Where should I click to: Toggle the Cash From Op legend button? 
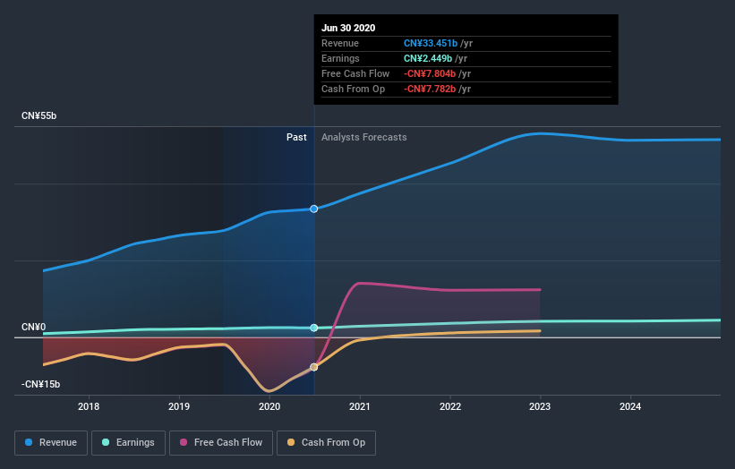coord(326,443)
